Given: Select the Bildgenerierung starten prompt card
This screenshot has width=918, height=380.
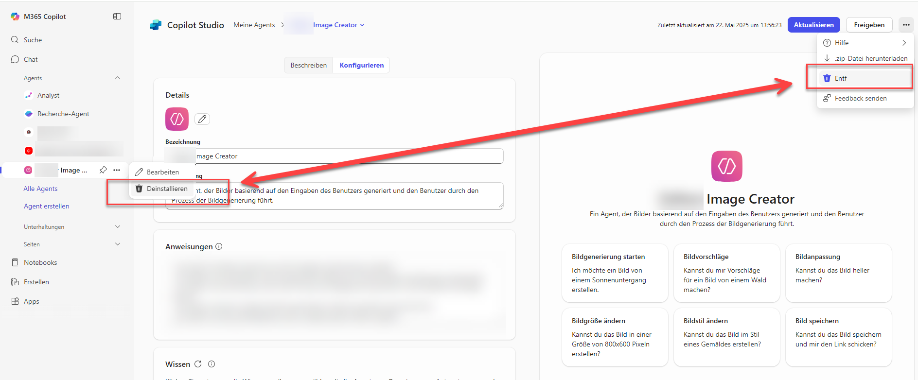Looking at the screenshot, I should pyautogui.click(x=615, y=273).
